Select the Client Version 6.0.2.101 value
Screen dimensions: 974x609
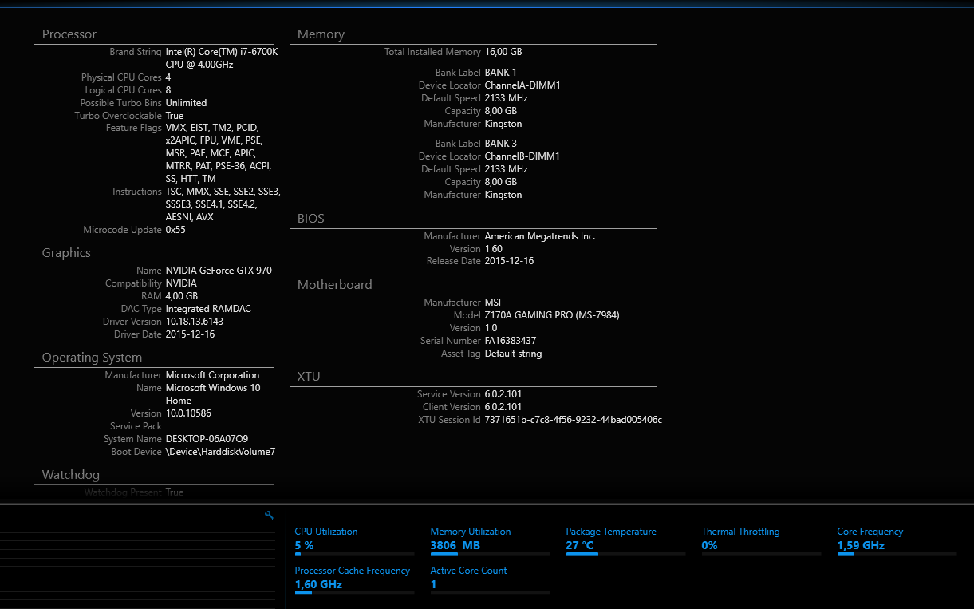(503, 407)
